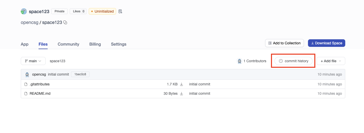Download the README.md file
The image size is (364, 133).
click(x=181, y=94)
